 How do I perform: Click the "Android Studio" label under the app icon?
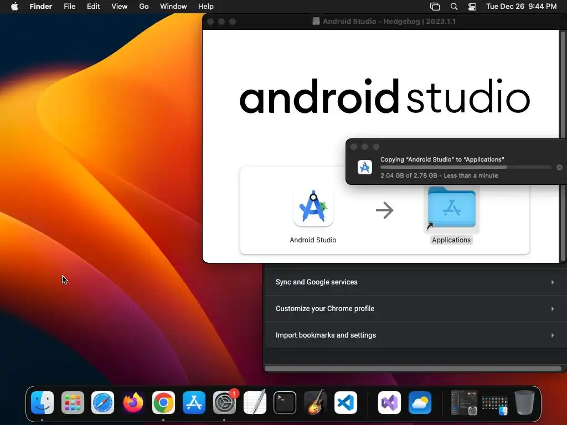point(313,240)
